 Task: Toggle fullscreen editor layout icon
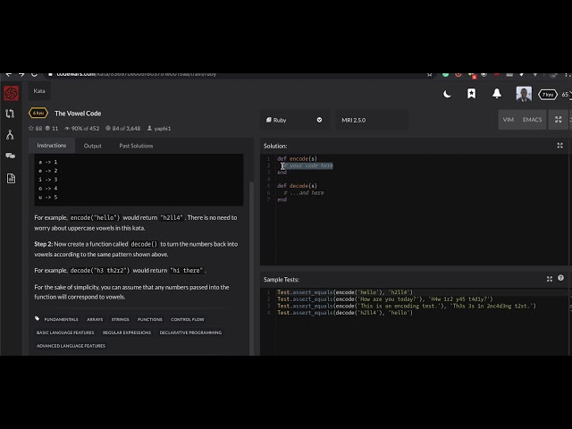tap(558, 120)
